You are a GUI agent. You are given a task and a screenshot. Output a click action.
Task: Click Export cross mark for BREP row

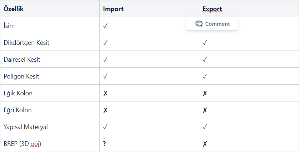coord(205,144)
